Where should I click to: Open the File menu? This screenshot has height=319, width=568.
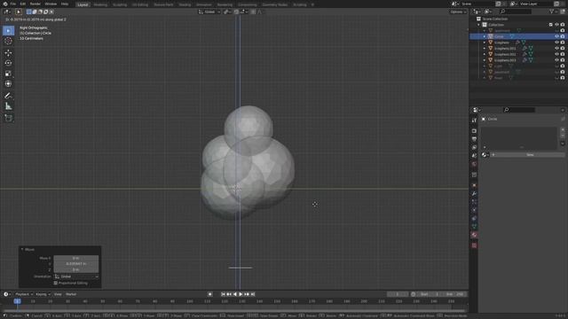(x=13, y=4)
